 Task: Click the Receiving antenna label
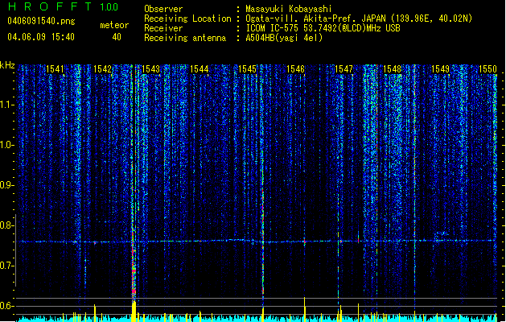(x=185, y=38)
